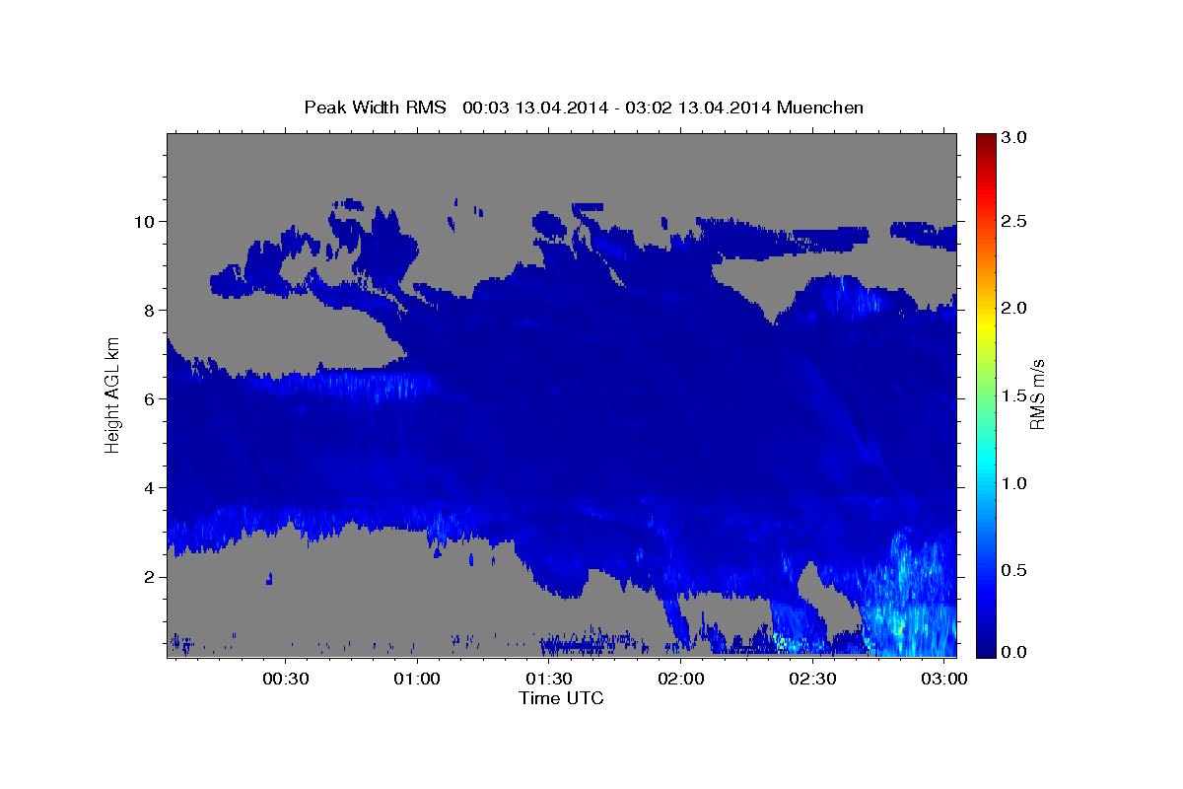Image resolution: width=1183 pixels, height=789 pixels.
Task: Click the 3.0 colorbar value
Action: point(1014,138)
